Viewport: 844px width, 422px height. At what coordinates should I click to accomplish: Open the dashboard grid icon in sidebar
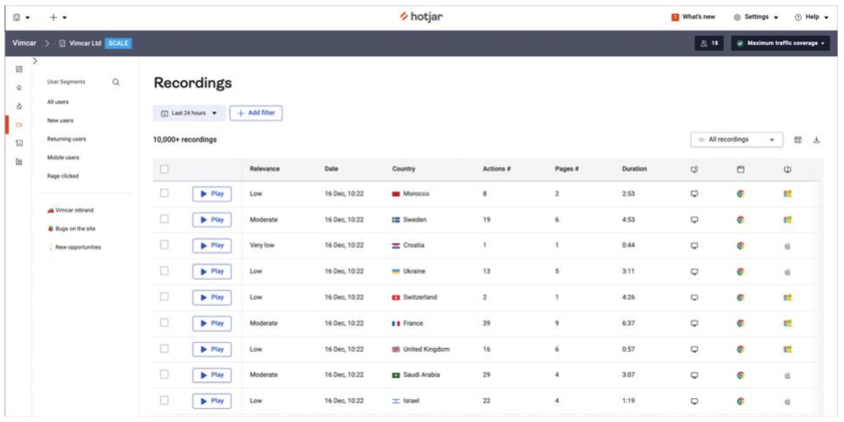click(x=19, y=70)
